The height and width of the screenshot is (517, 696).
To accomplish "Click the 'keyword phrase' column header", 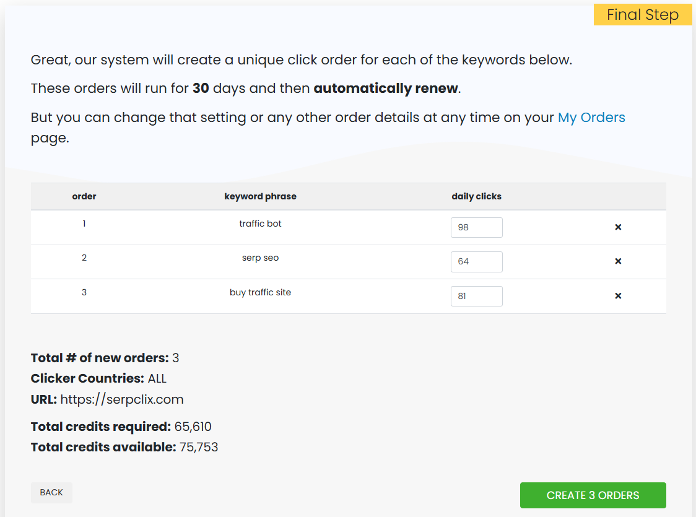I will click(x=260, y=196).
